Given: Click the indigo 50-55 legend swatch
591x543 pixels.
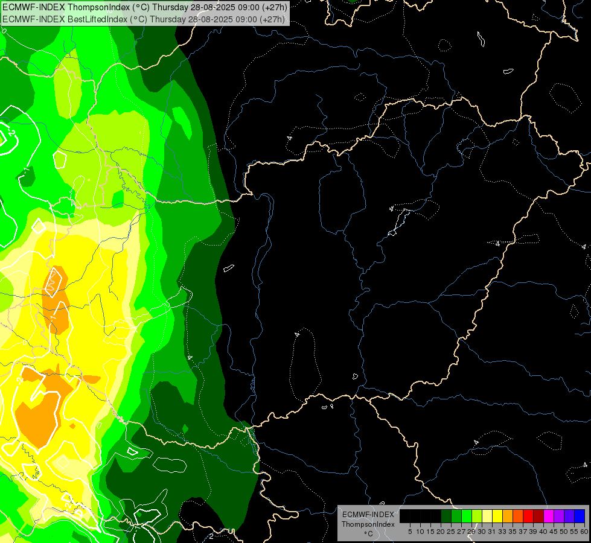Looking at the screenshot, I should tap(569, 516).
